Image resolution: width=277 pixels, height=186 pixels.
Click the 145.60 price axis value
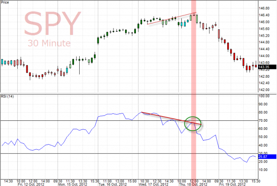click(264, 29)
